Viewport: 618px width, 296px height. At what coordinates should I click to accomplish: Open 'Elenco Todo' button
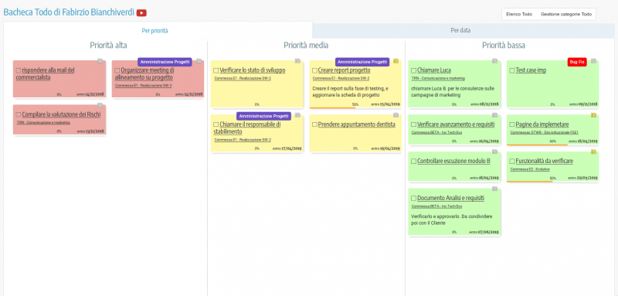518,14
